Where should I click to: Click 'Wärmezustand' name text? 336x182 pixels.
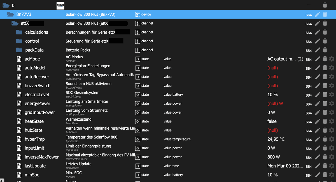[x=79, y=119]
